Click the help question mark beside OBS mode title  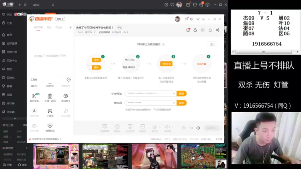163,44
